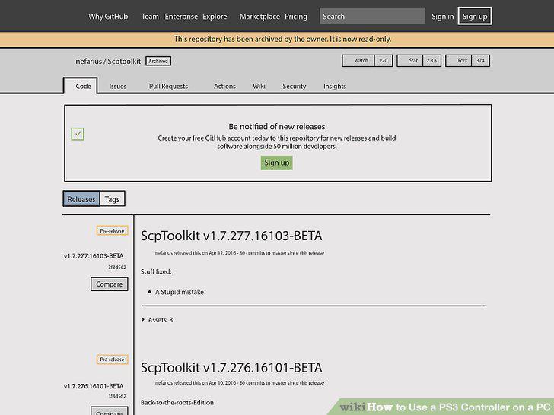Open the Team nav item

(150, 17)
